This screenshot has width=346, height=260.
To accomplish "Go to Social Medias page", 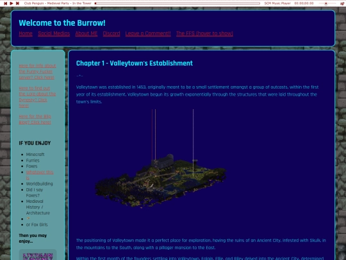I will [x=54, y=33].
